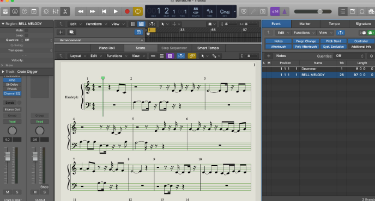Expand the Track Crate Digger disclosure triangle

[x=3, y=72]
